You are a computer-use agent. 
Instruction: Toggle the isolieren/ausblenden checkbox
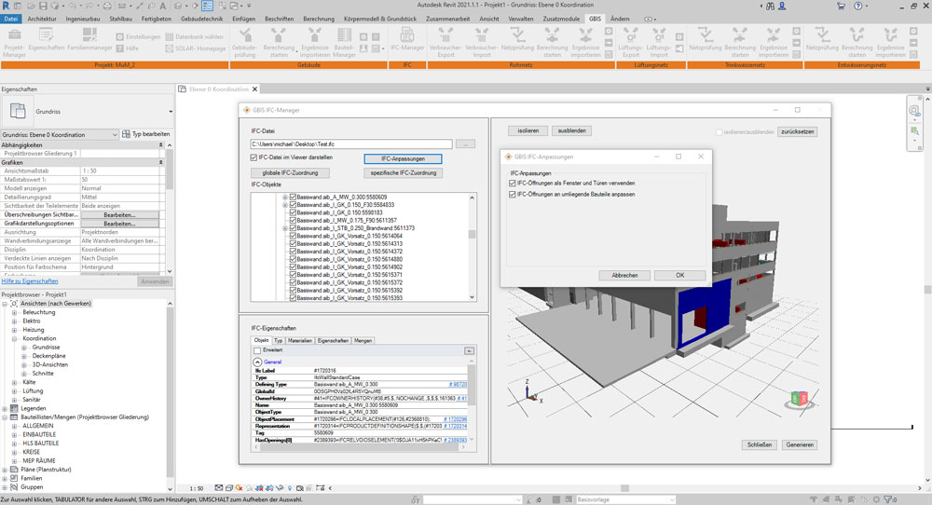[720, 132]
